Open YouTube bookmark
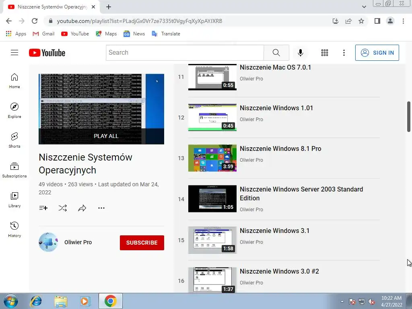The image size is (412, 309). pos(75,34)
